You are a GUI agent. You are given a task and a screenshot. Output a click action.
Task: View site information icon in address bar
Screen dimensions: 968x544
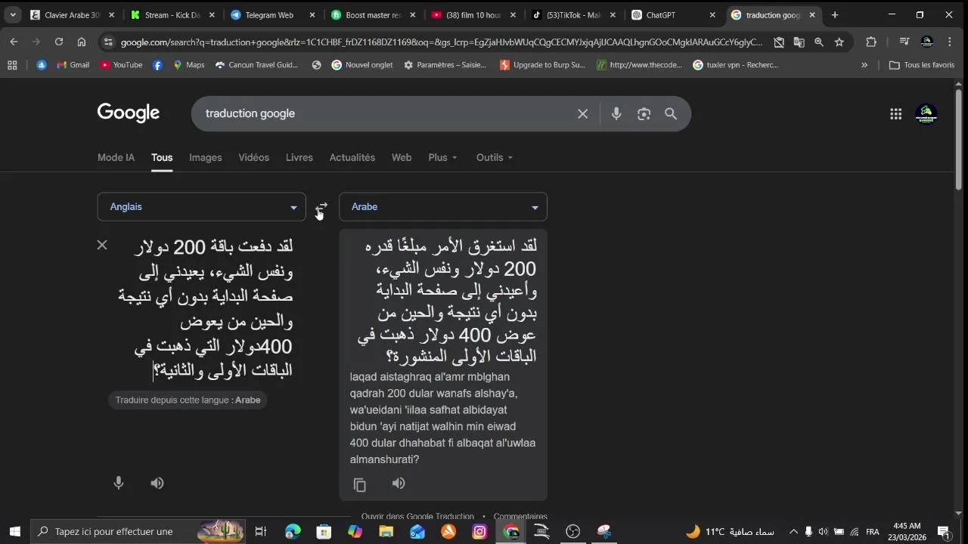pos(109,42)
